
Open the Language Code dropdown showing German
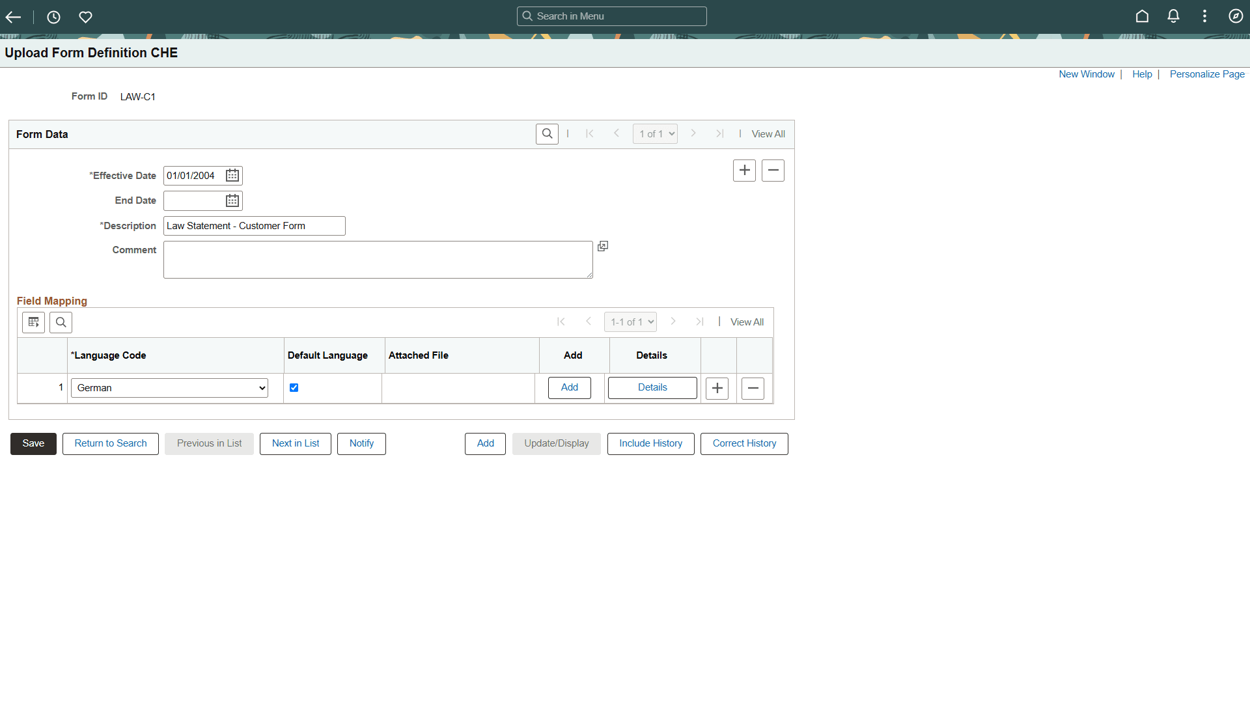[169, 388]
